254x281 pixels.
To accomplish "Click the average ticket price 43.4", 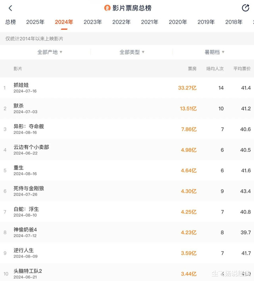I will [x=246, y=191].
